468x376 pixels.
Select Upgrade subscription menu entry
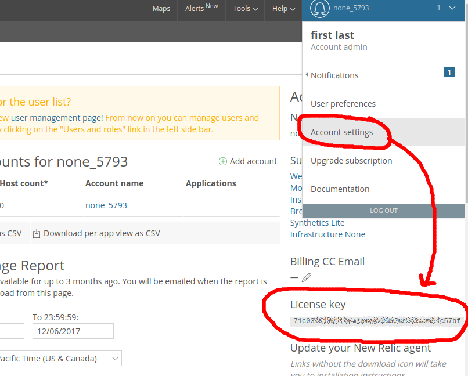coord(351,161)
